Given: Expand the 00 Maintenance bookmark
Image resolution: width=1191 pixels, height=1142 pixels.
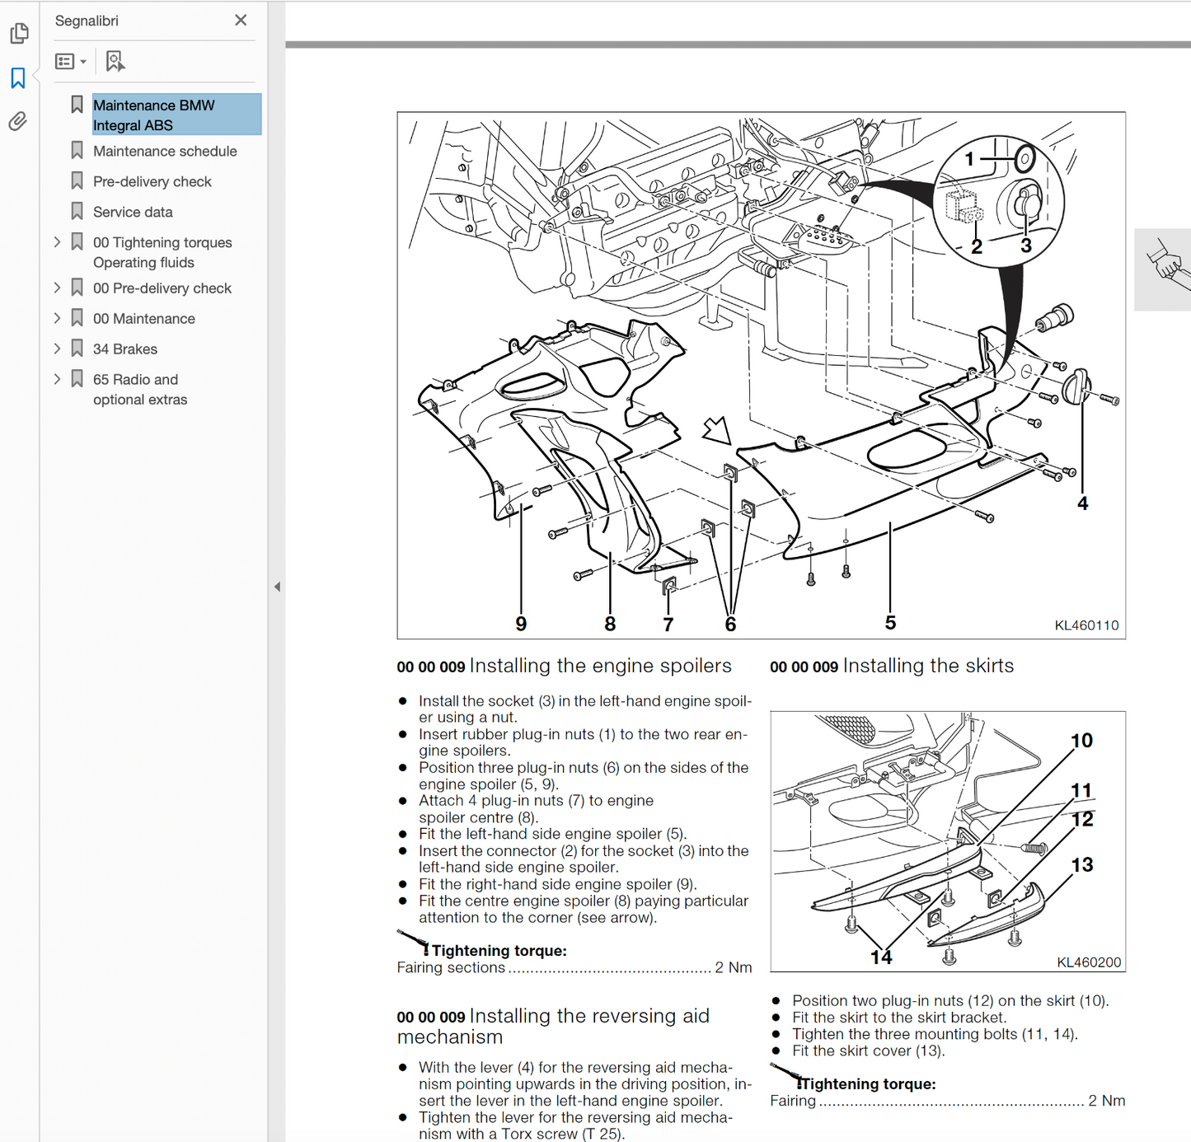Looking at the screenshot, I should pyautogui.click(x=57, y=318).
